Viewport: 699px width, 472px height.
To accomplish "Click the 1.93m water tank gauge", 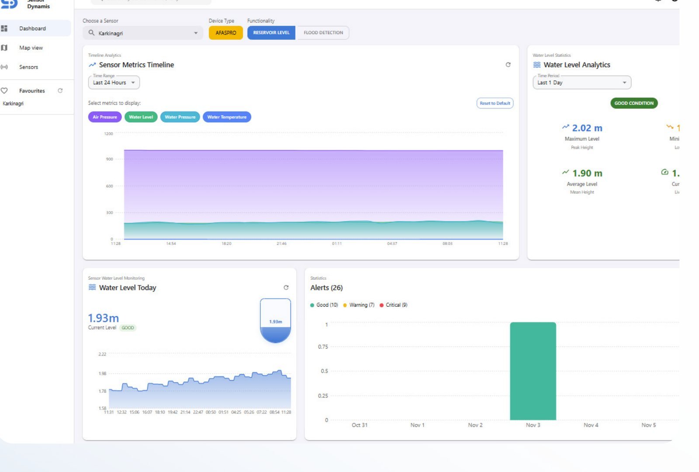I will (276, 321).
